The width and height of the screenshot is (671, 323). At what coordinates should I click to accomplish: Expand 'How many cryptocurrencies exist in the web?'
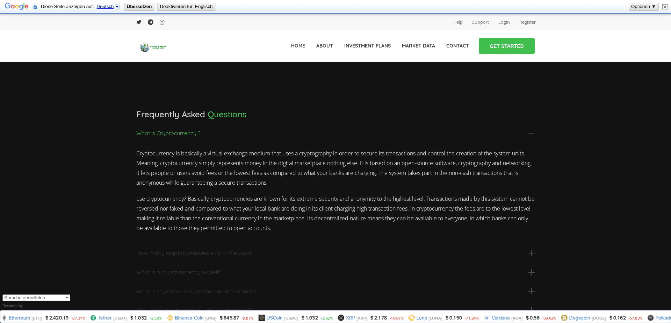[x=532, y=253]
